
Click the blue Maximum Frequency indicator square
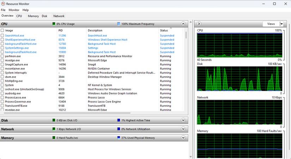pos(119,24)
